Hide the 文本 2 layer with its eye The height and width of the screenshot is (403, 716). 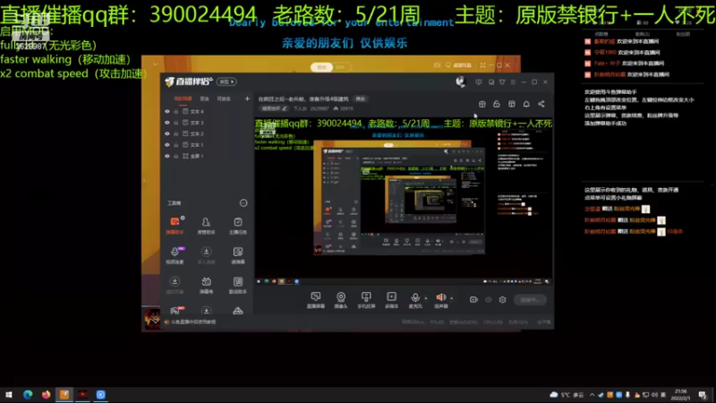pos(167,133)
